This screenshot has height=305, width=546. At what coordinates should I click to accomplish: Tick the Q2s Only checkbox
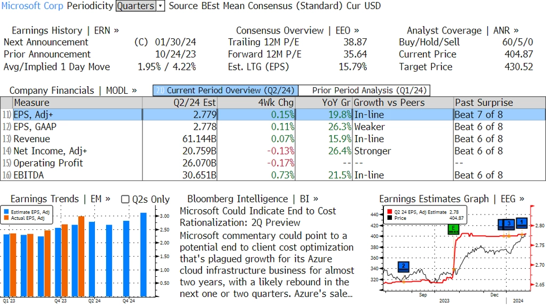click(x=125, y=199)
